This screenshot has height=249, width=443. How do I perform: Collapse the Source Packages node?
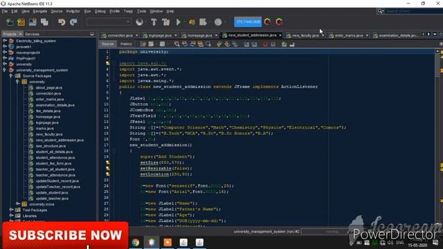pos(11,76)
